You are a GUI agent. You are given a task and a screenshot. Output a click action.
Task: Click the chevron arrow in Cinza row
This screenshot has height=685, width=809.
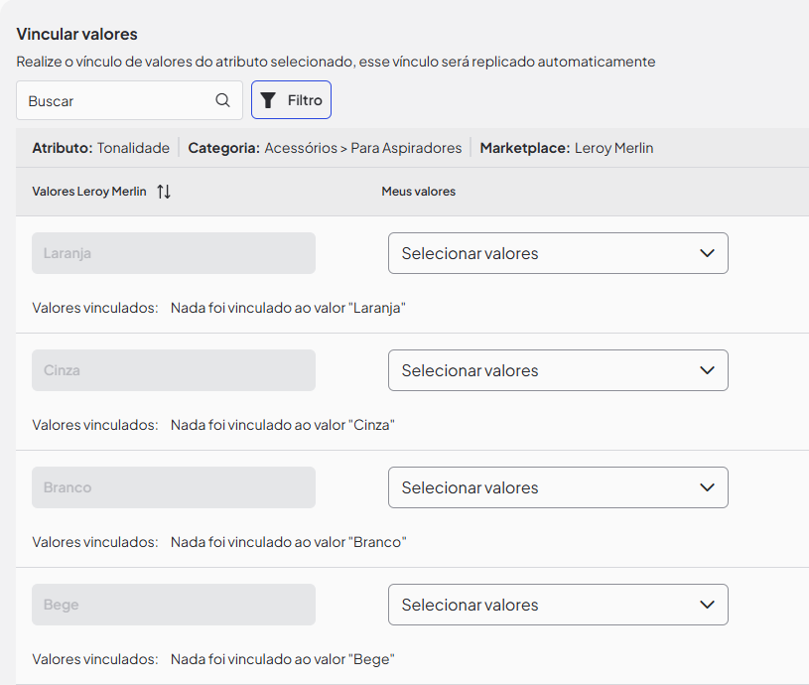pyautogui.click(x=707, y=370)
